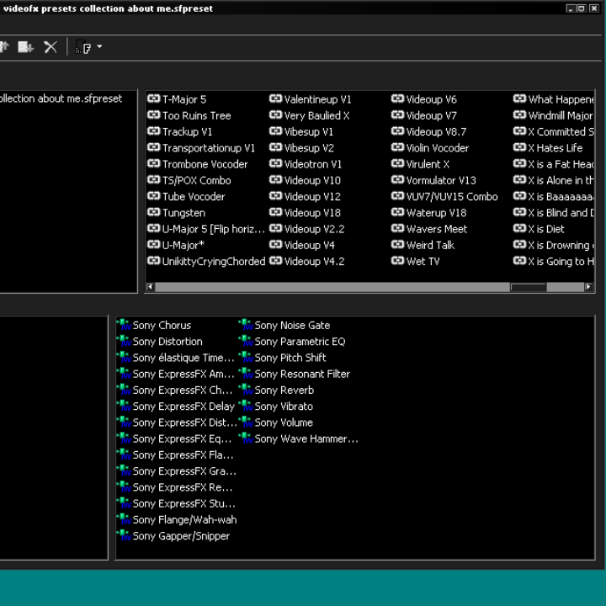
Task: Click the delete X toolbar icon
Action: [x=50, y=47]
